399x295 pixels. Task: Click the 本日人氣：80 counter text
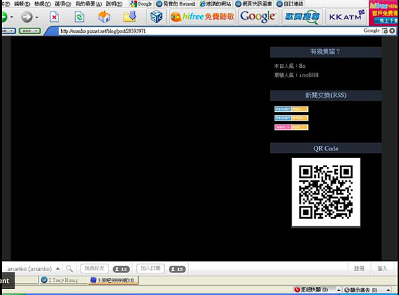pyautogui.click(x=289, y=66)
